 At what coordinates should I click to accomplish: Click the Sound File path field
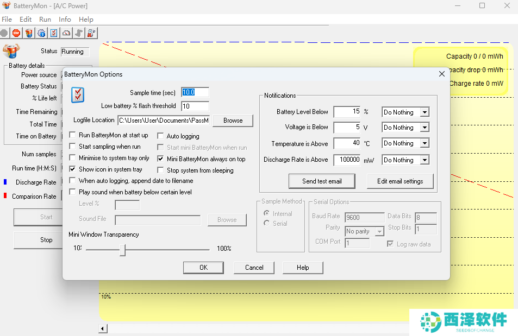[x=158, y=220]
